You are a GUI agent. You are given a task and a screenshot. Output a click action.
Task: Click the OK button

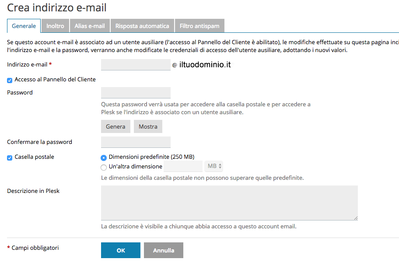click(121, 250)
